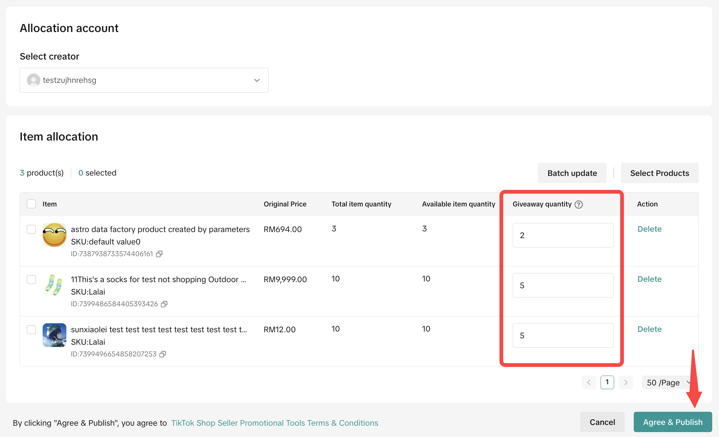719x437 pixels.
Task: Delete the socks product row
Action: [649, 279]
